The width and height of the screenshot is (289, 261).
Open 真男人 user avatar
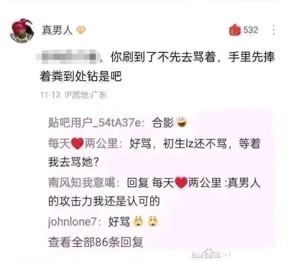(x=22, y=30)
